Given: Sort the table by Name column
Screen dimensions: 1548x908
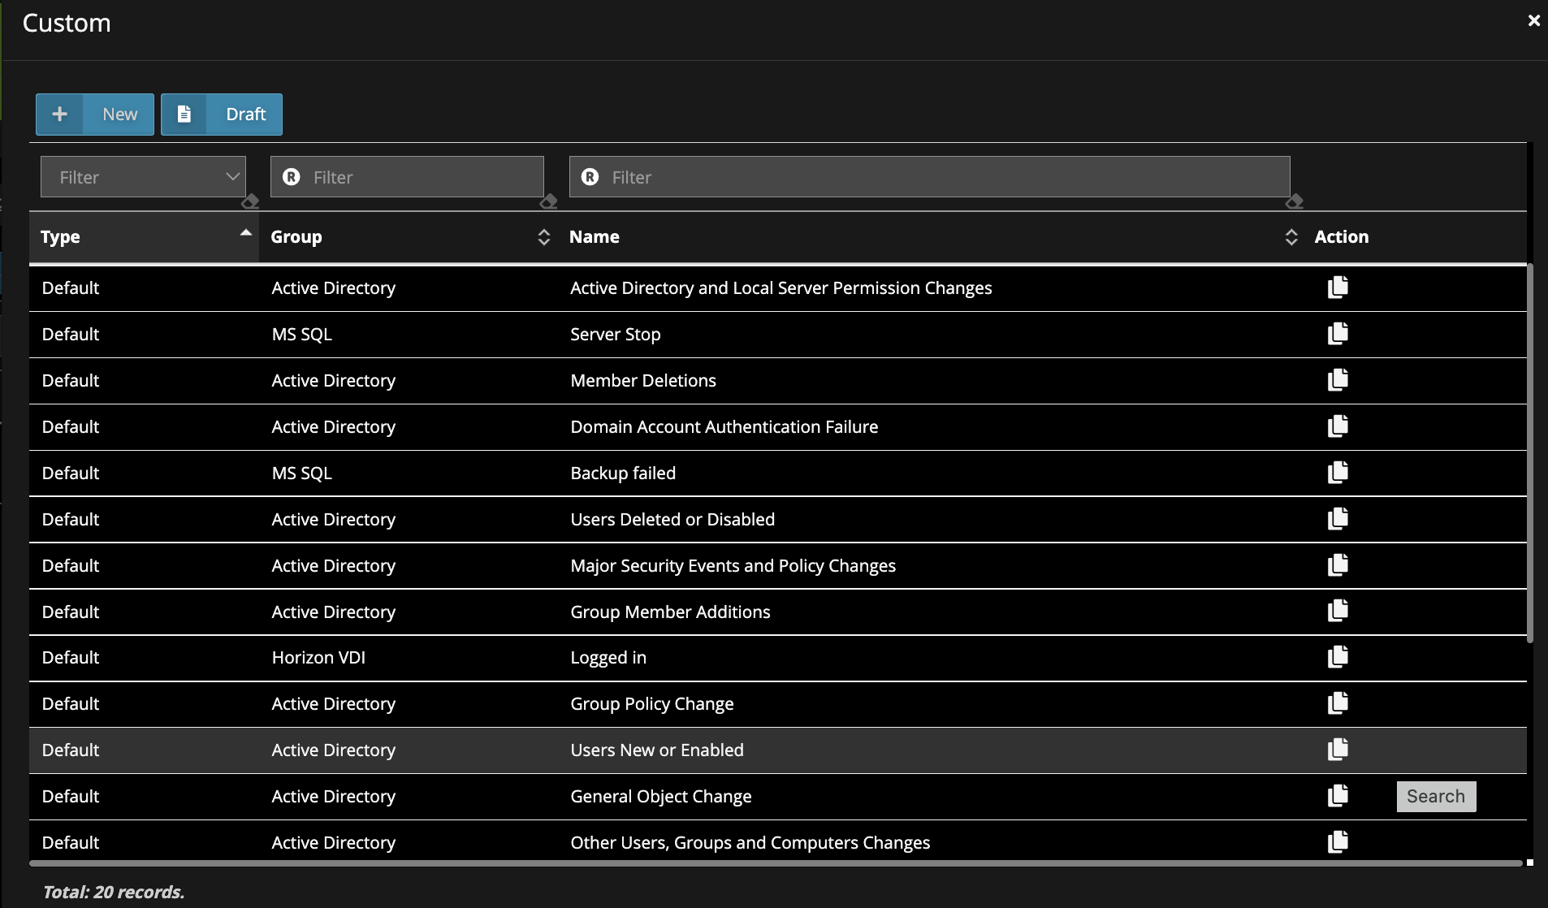Looking at the screenshot, I should coord(1291,237).
